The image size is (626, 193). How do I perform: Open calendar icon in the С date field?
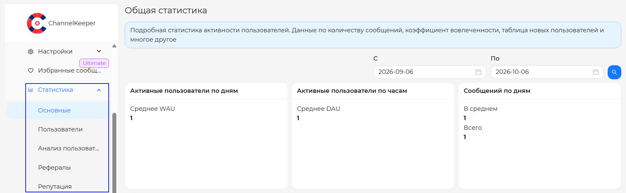478,72
